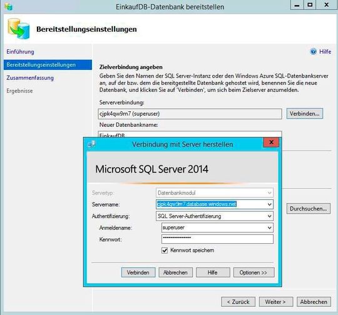Image resolution: width=338 pixels, height=315 pixels.
Task: Click the Zielverbindung angeben heading
Action: (x=131, y=67)
